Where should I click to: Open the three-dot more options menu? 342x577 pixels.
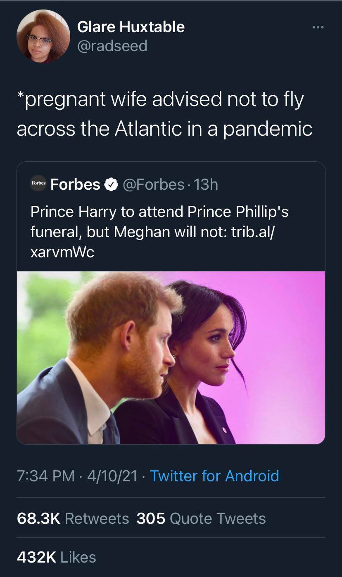coord(318,28)
